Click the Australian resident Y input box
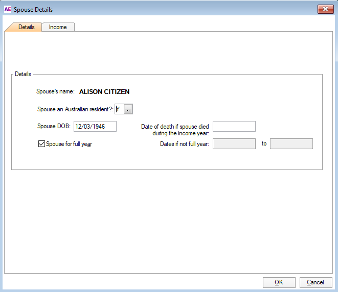The height and width of the screenshot is (292, 338). [119, 109]
